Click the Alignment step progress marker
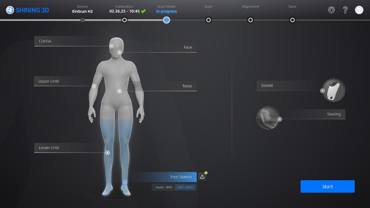Image resolution: width=370 pixels, height=208 pixels. coord(250,20)
